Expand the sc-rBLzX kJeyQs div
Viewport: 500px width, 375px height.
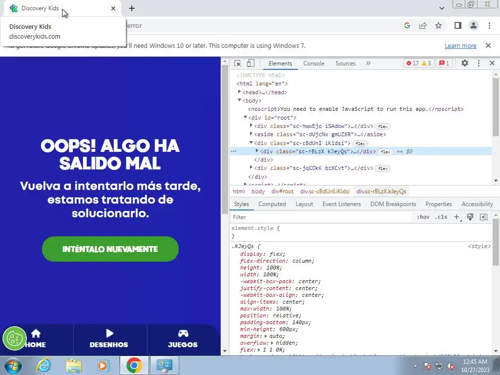coord(257,151)
